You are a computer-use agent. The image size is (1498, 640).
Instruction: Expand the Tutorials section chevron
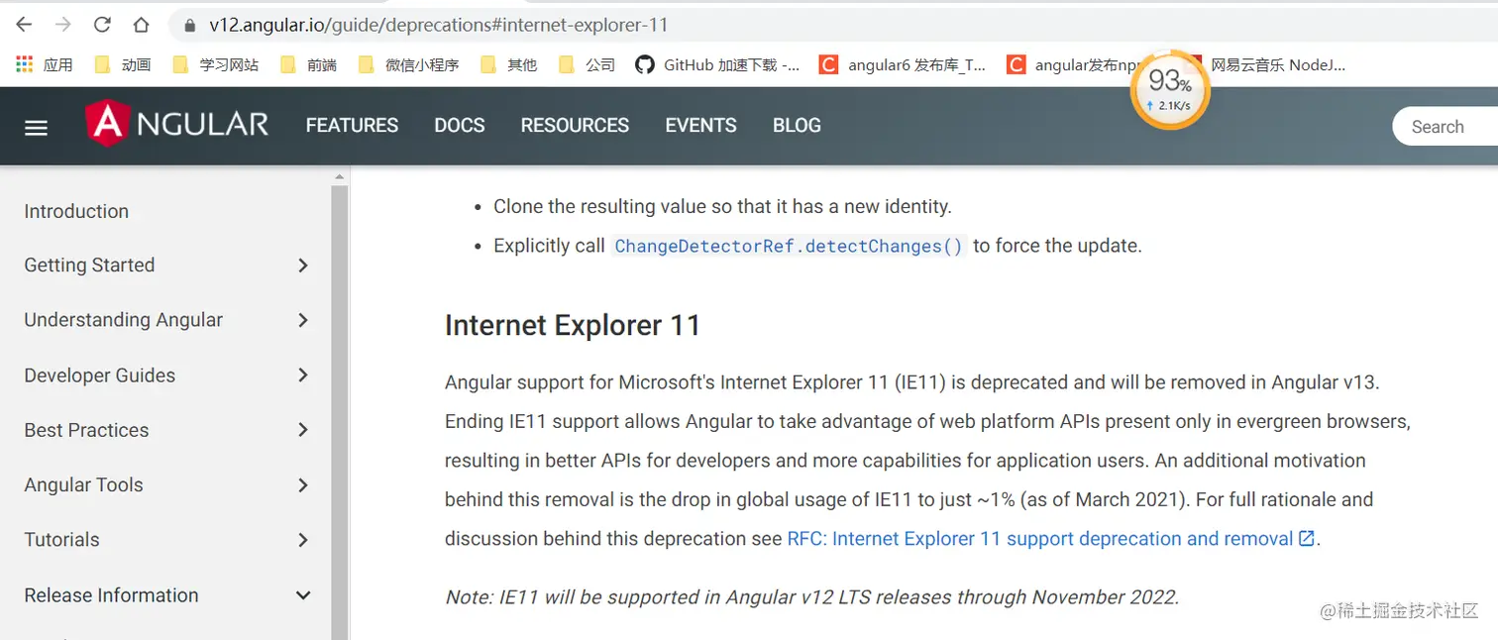pos(303,540)
